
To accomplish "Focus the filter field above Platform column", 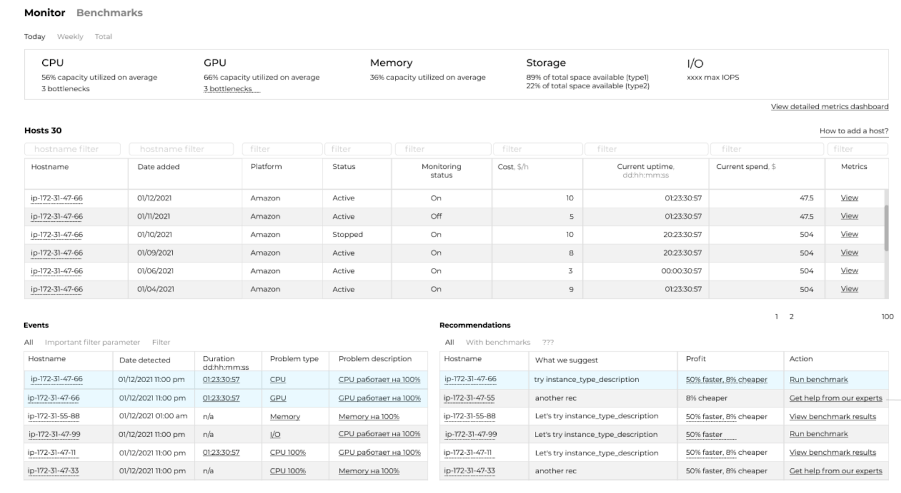I will 282,149.
